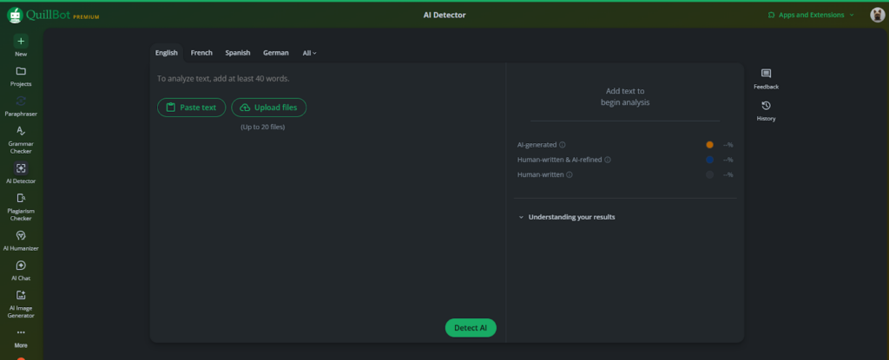This screenshot has width=889, height=360.
Task: Open the Paraphraser tool
Action: tap(21, 101)
